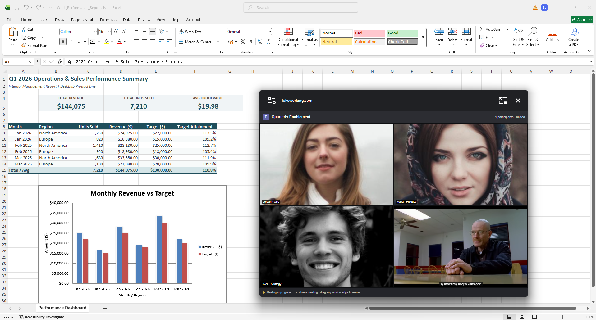The height and width of the screenshot is (320, 596).
Task: Increase font size with the larger A icon
Action: 116,31
